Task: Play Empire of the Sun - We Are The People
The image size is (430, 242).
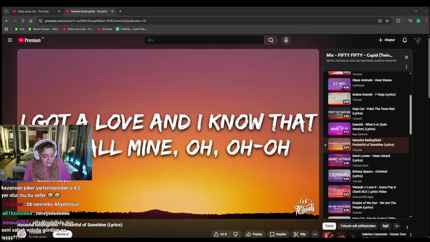Action: 366,207
